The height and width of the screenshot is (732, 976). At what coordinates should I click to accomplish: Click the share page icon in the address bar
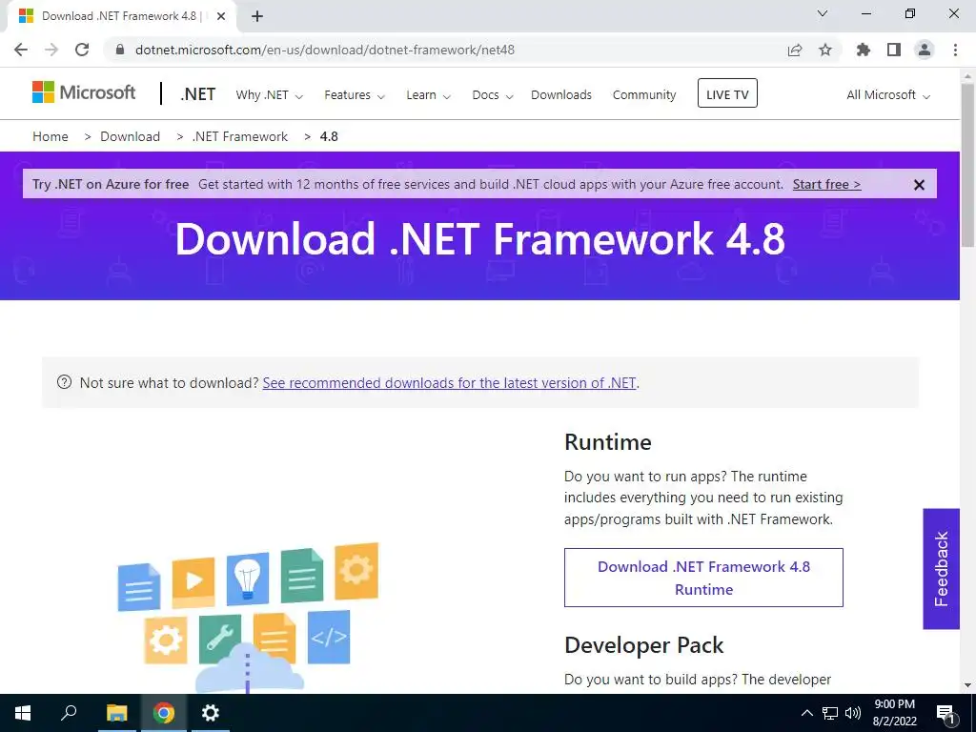click(x=795, y=50)
